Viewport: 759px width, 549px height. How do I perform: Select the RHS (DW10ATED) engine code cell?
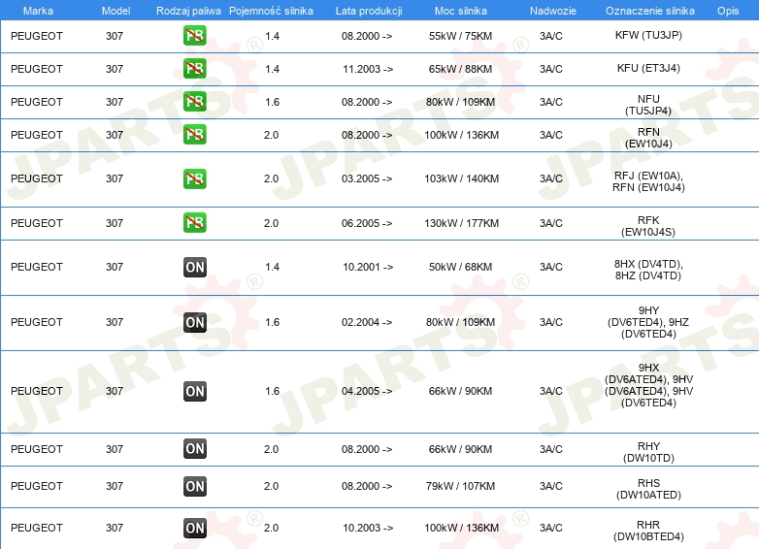click(x=648, y=489)
